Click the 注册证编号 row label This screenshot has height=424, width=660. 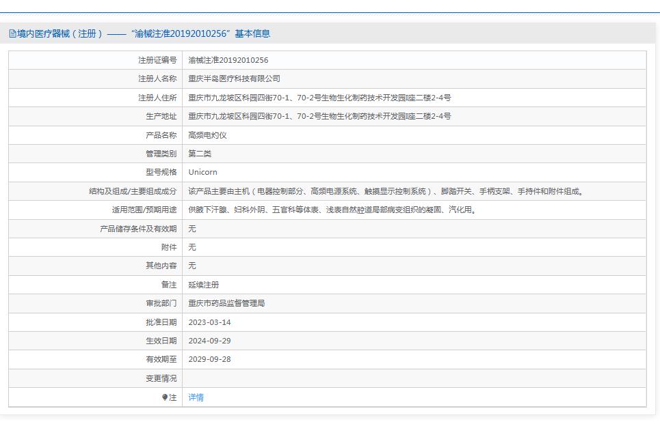tap(157, 59)
